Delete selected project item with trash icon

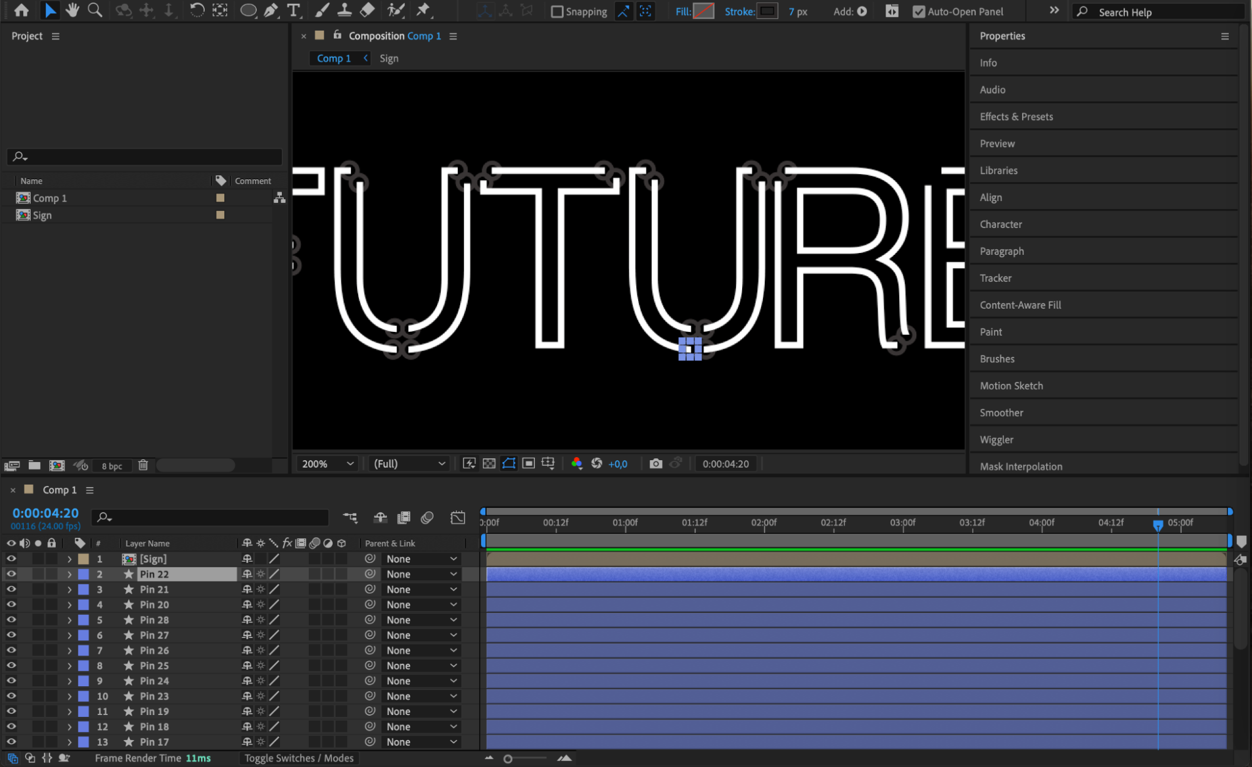click(x=143, y=465)
